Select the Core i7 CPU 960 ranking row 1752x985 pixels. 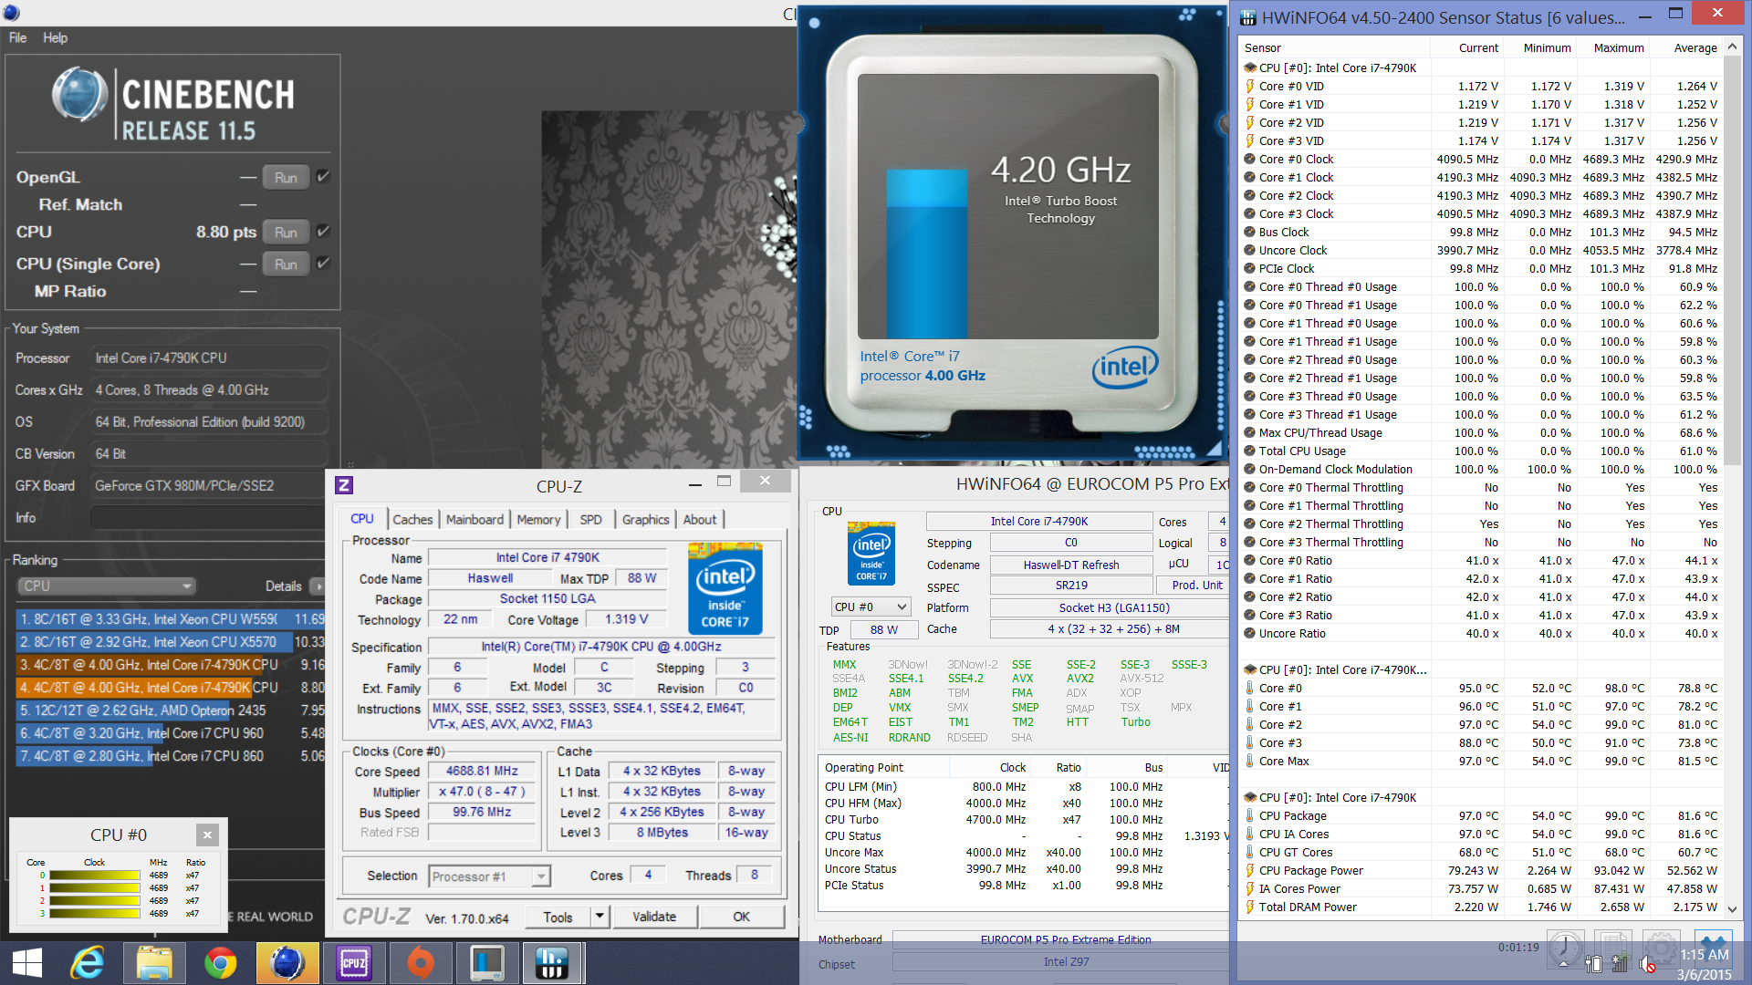(x=170, y=733)
